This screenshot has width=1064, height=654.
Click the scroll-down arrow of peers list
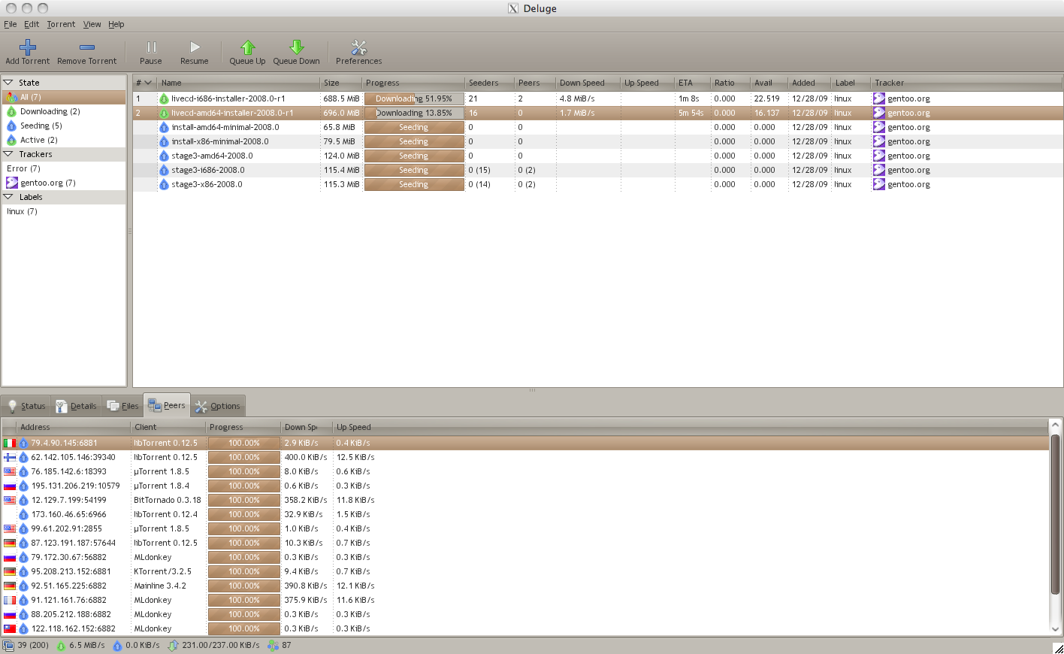[1056, 629]
